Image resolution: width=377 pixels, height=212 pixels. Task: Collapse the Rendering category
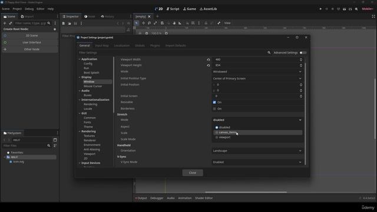coord(80,131)
